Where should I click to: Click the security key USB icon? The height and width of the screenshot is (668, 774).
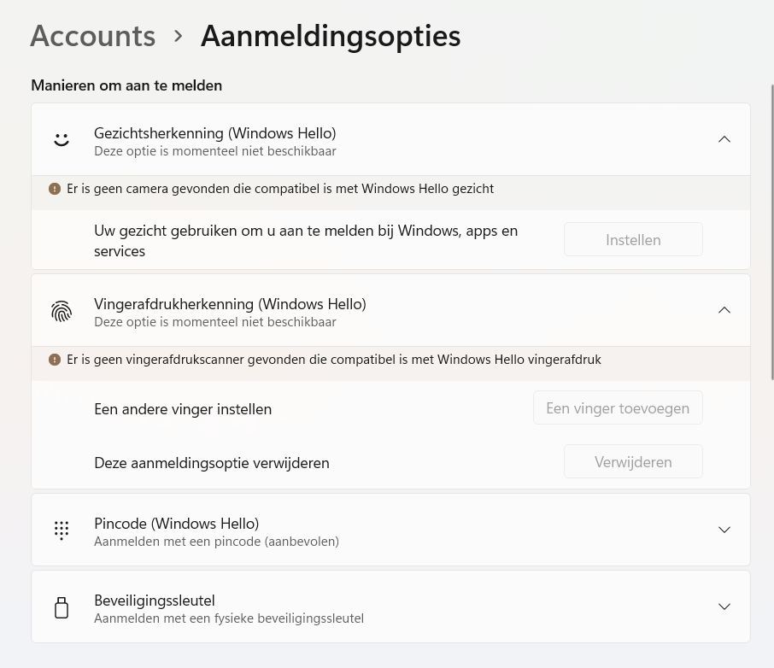click(62, 607)
